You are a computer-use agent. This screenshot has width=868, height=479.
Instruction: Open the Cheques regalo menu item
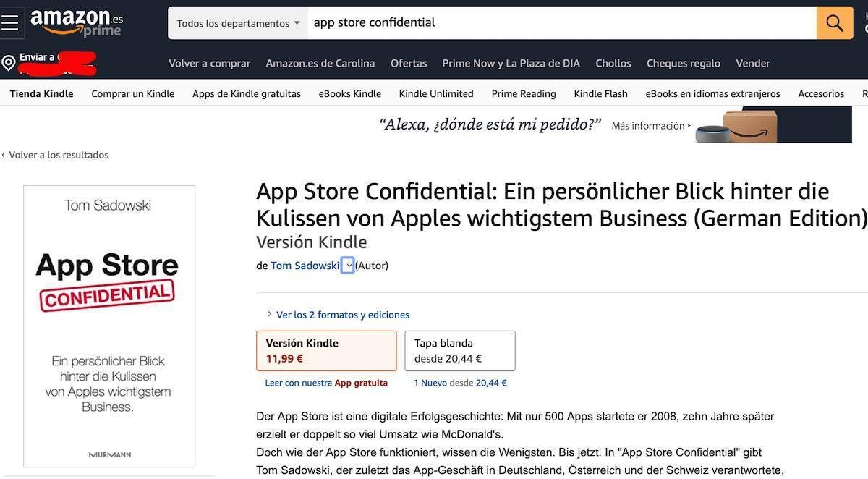point(684,63)
